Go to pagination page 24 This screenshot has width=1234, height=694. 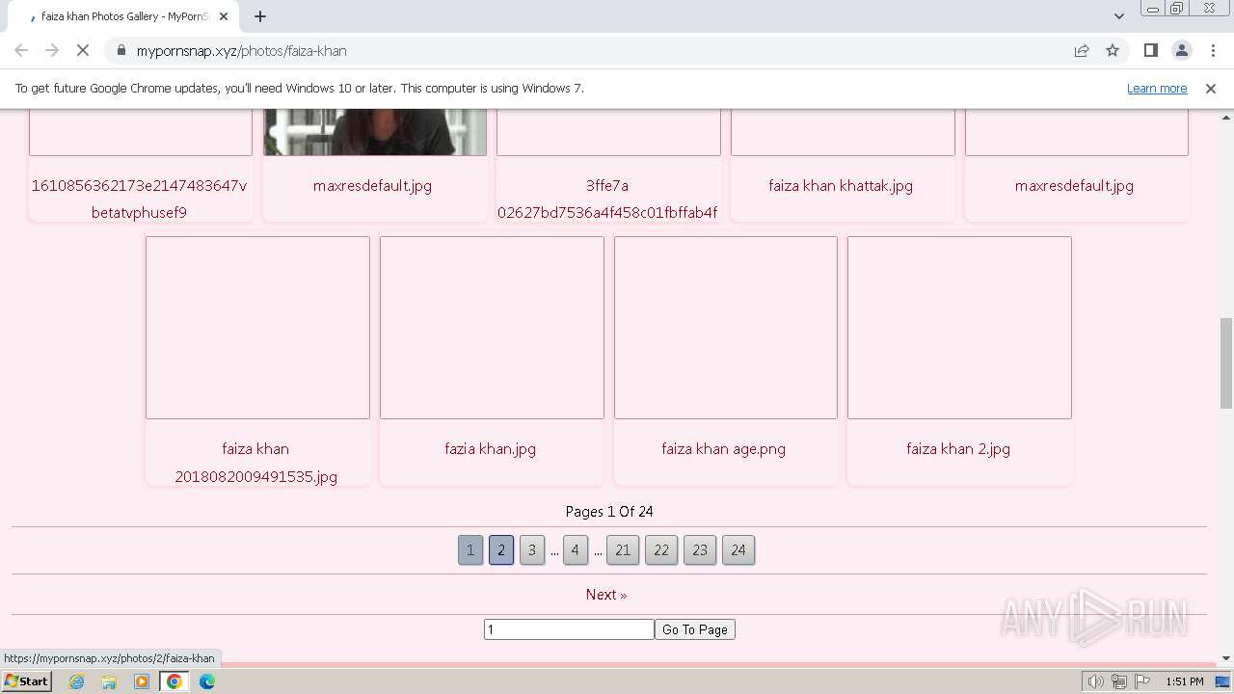[738, 550]
